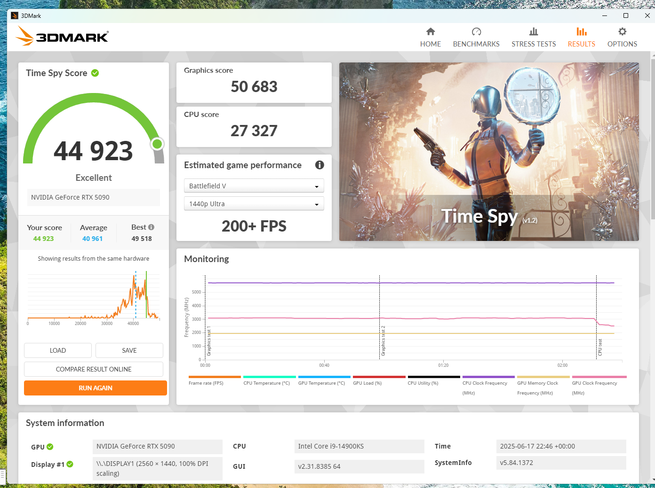
Task: Toggle Frame rate (FPS) legend in Monitoring
Action: 215,377
